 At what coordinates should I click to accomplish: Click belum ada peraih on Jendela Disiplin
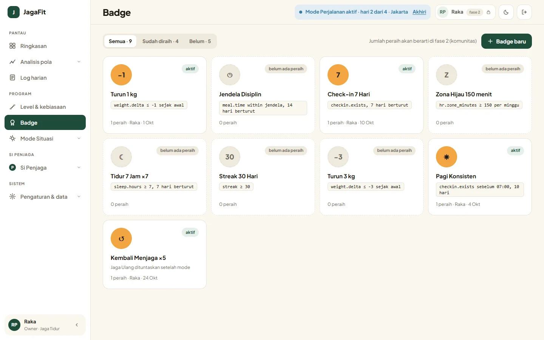pos(286,69)
